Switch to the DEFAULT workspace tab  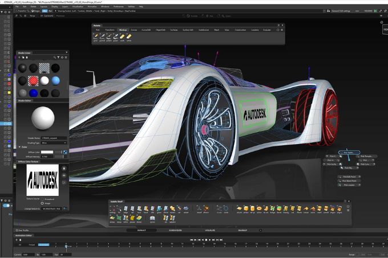coord(142,230)
